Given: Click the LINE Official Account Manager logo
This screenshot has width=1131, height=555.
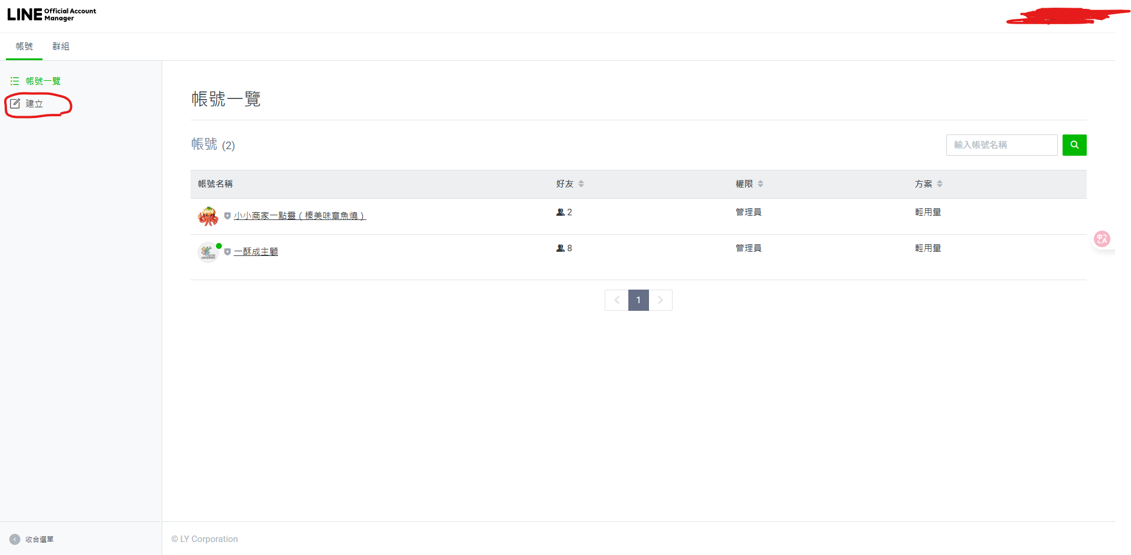Looking at the screenshot, I should tap(51, 15).
